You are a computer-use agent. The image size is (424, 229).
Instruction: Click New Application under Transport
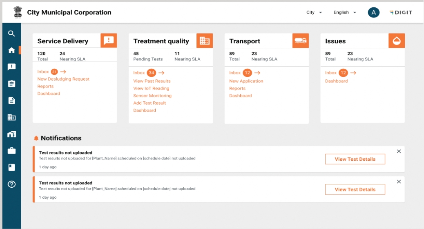point(246,81)
